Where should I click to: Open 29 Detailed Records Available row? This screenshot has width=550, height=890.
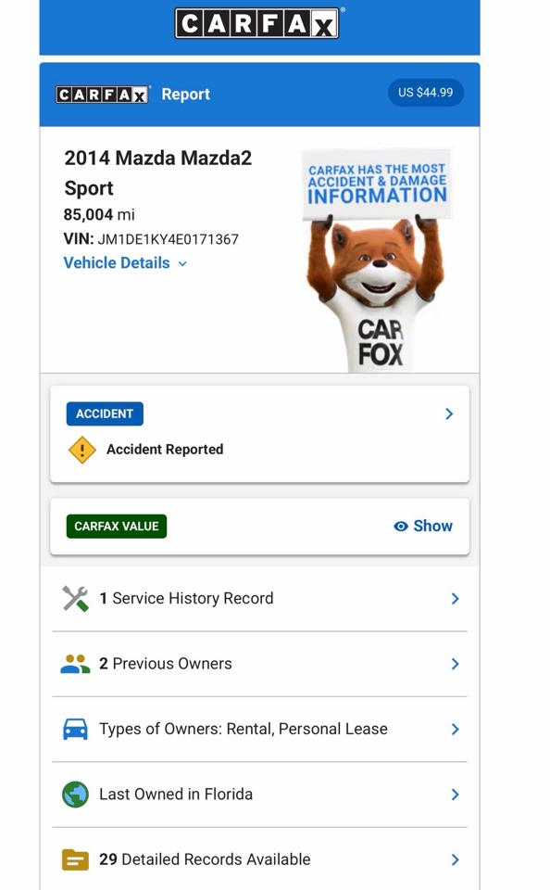click(259, 859)
